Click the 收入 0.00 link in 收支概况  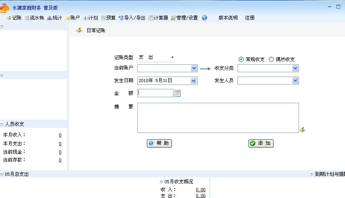pyautogui.click(x=200, y=190)
